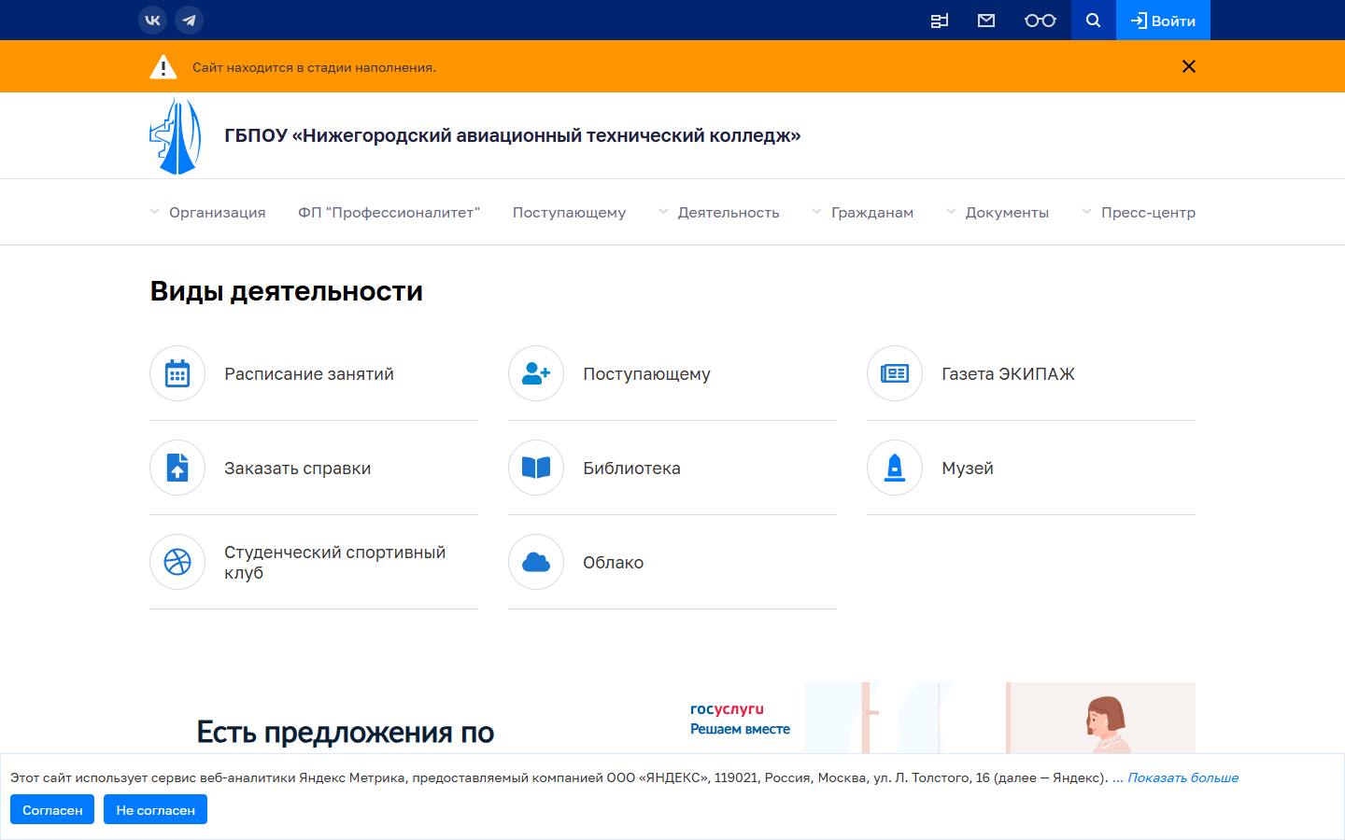
Task: Open the Облако link
Action: click(x=613, y=562)
